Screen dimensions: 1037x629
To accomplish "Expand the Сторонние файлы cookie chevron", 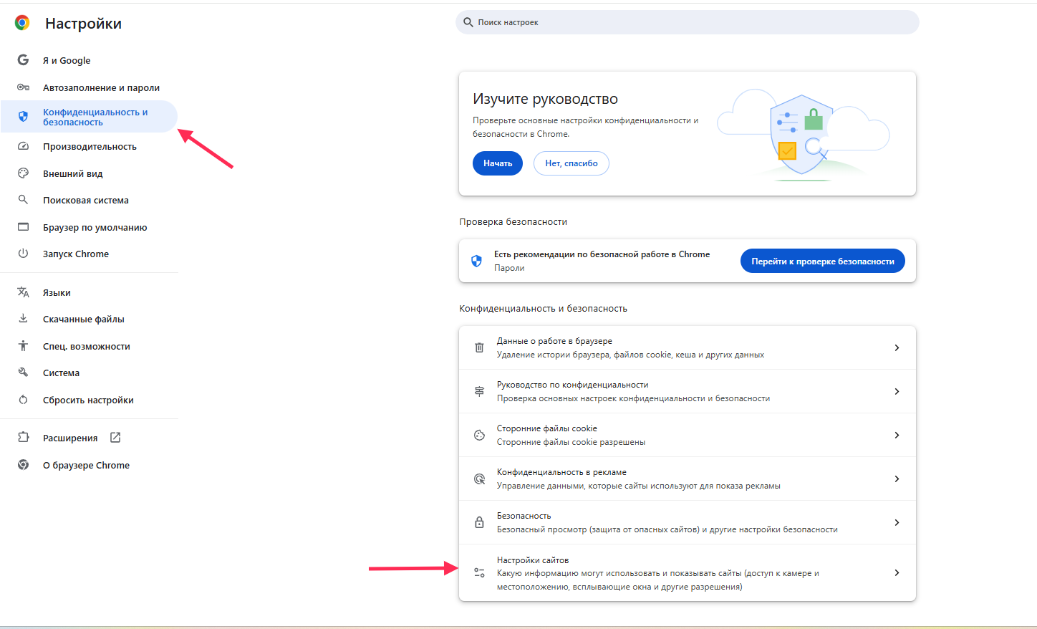I will coord(897,435).
